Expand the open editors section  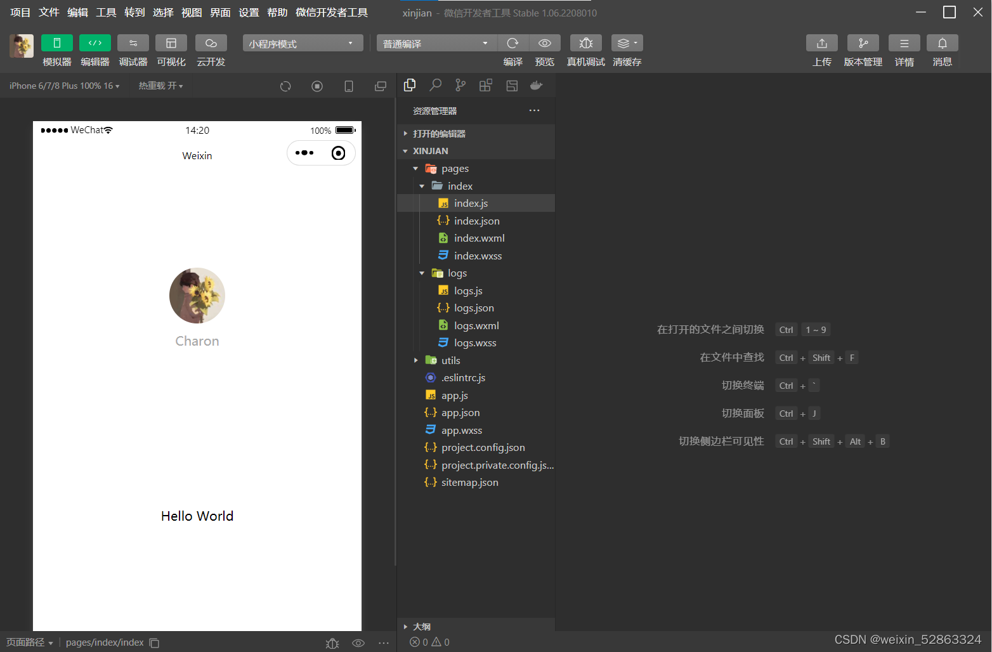[x=476, y=134]
